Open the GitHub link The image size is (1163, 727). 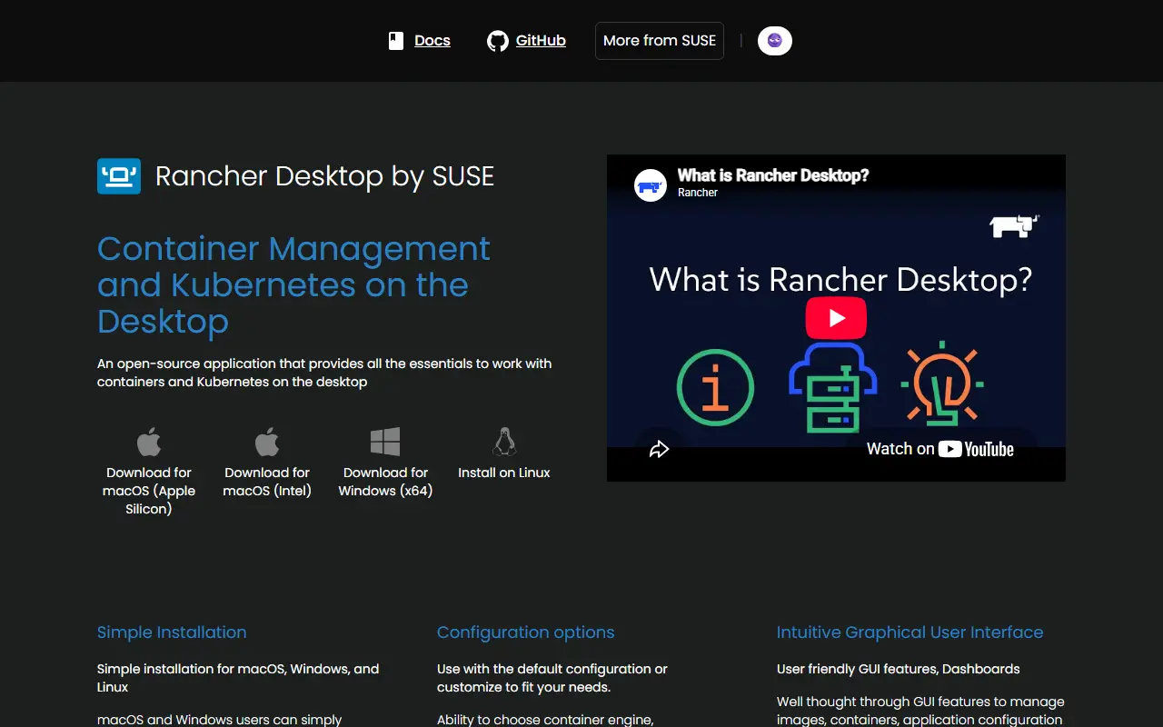click(541, 41)
